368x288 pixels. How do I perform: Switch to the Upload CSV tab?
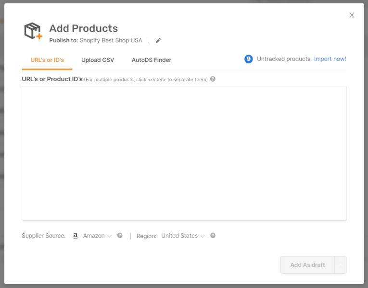(98, 60)
